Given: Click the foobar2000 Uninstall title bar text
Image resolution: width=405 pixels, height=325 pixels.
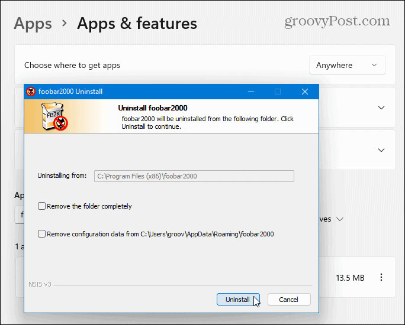Looking at the screenshot, I should click(70, 92).
